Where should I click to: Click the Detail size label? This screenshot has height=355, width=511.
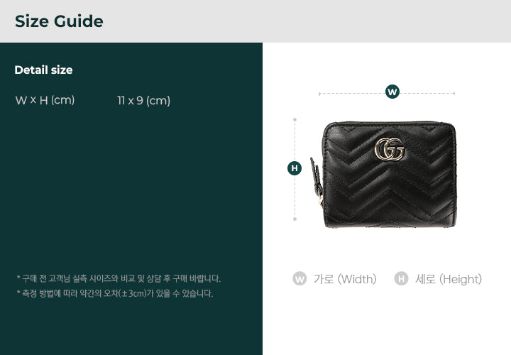coord(43,70)
